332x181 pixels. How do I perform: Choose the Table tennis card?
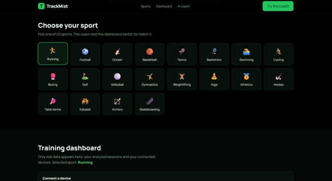point(53,104)
